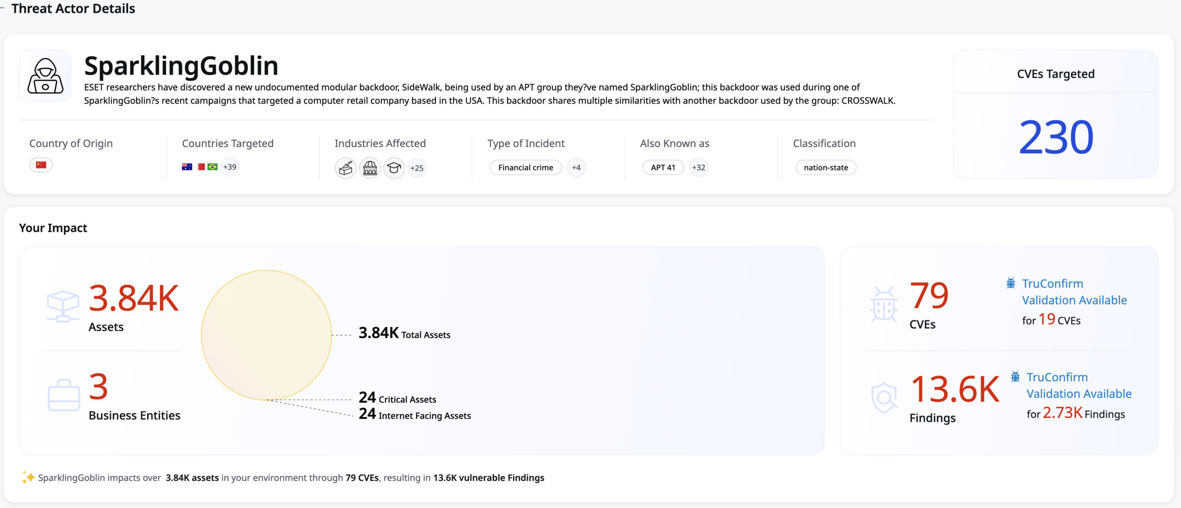Select the Financial crime tag

(x=525, y=168)
